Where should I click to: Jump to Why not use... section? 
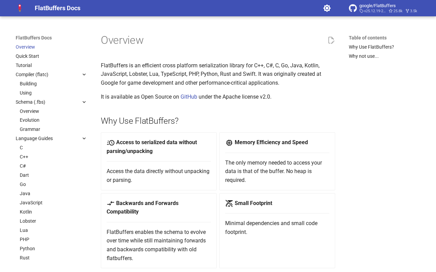pyautogui.click(x=363, y=56)
